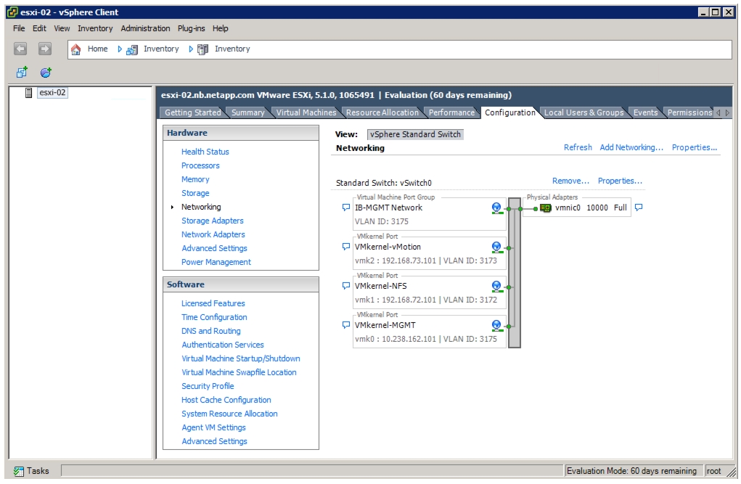Open info bubble next to vmnic0 adapter
The image size is (741, 484).
pos(639,208)
